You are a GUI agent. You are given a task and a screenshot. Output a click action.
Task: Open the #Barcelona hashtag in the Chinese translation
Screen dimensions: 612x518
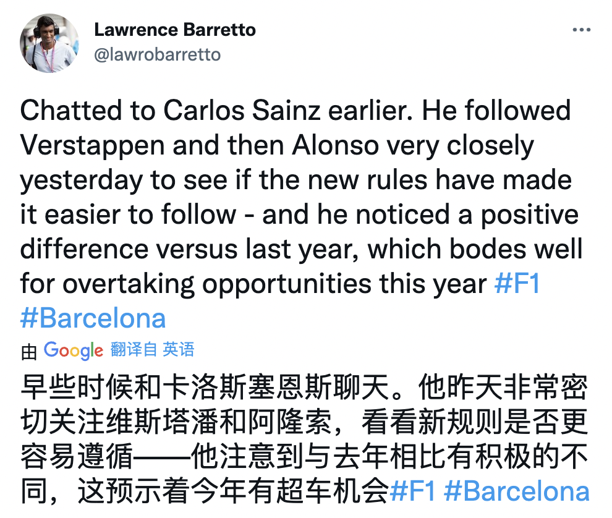[517, 491]
